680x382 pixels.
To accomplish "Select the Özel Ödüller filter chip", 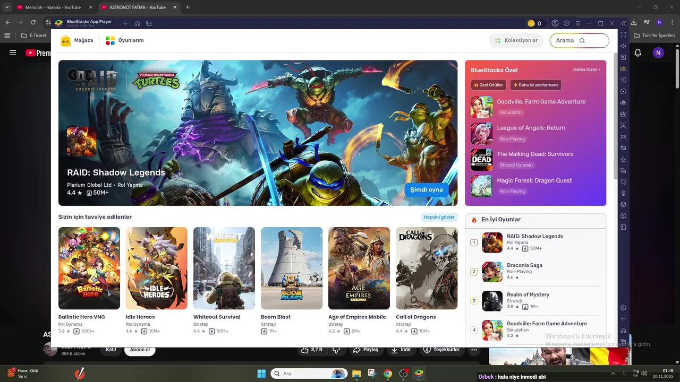I will (489, 85).
